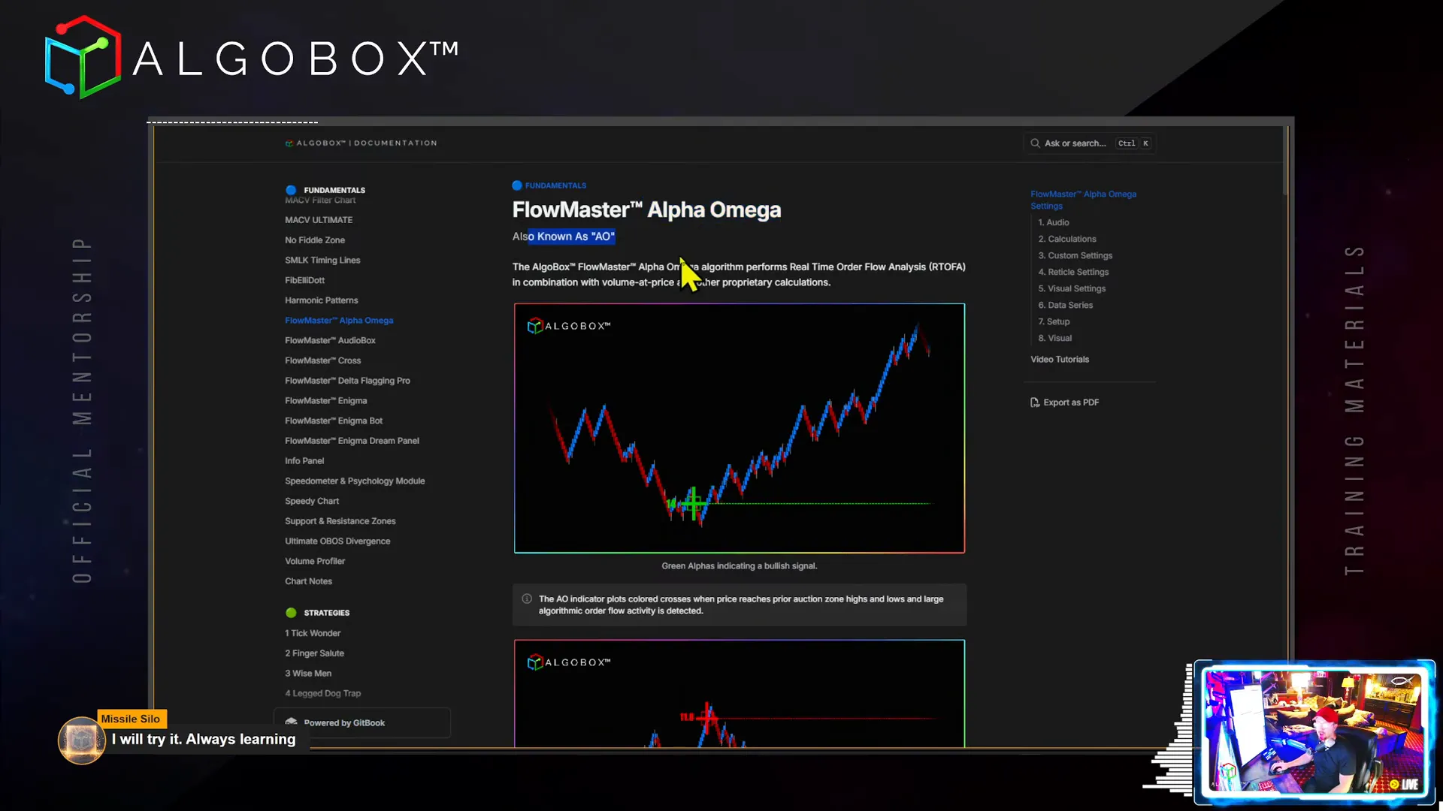Viewport: 1443px width, 811px height.
Task: Jump to 5. Visual Settings section
Action: [1072, 288]
